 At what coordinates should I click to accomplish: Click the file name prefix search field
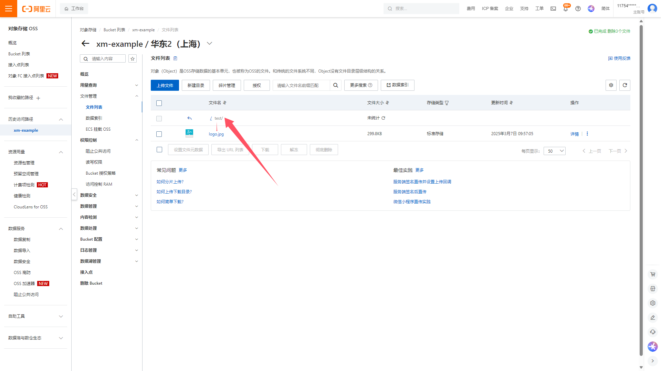tap(301, 85)
